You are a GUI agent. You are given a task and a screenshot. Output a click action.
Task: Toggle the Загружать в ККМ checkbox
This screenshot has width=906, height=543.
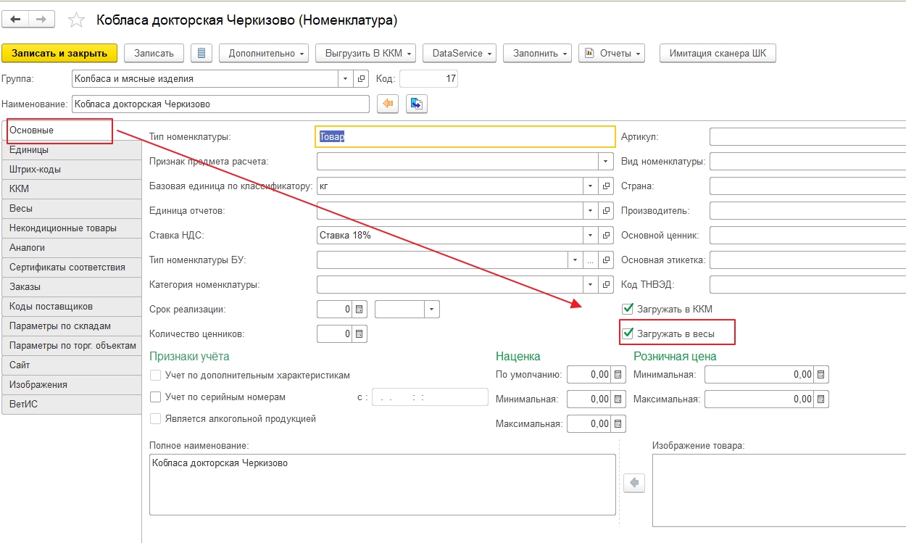point(628,310)
